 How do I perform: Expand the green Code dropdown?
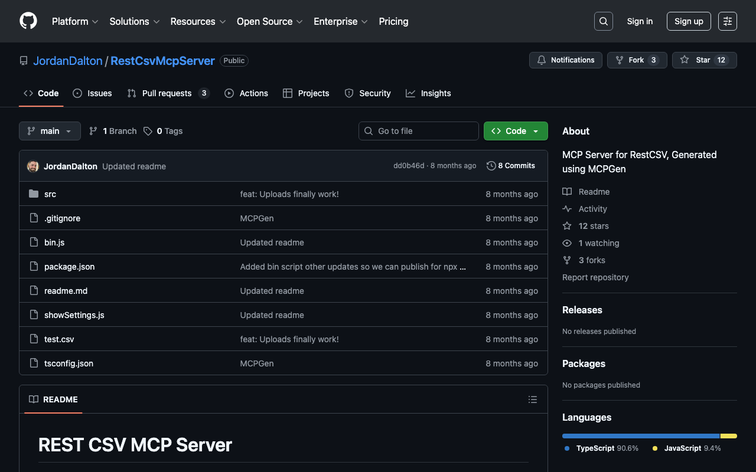tap(515, 131)
